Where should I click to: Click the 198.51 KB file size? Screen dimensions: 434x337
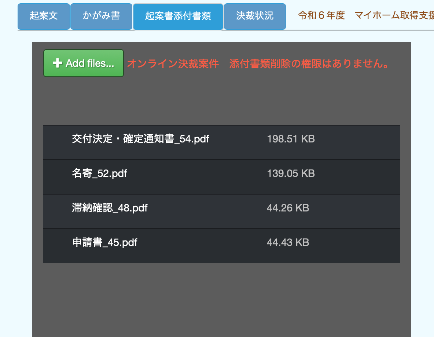(291, 139)
